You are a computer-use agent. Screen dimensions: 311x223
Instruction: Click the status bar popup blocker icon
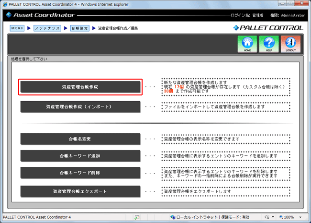pyautogui.click(x=137, y=217)
